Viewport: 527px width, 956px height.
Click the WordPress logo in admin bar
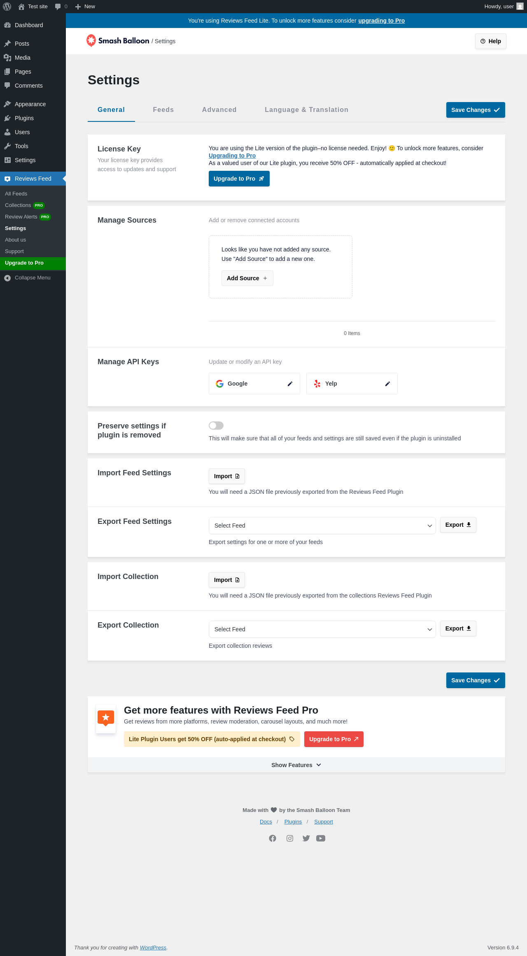point(7,7)
